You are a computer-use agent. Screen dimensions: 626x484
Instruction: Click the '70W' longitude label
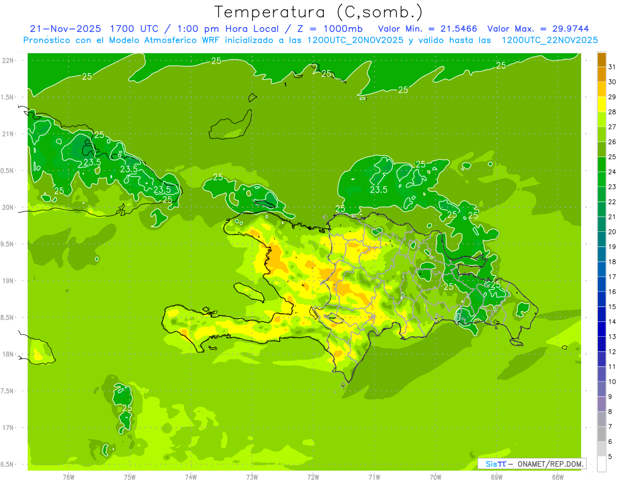click(436, 477)
